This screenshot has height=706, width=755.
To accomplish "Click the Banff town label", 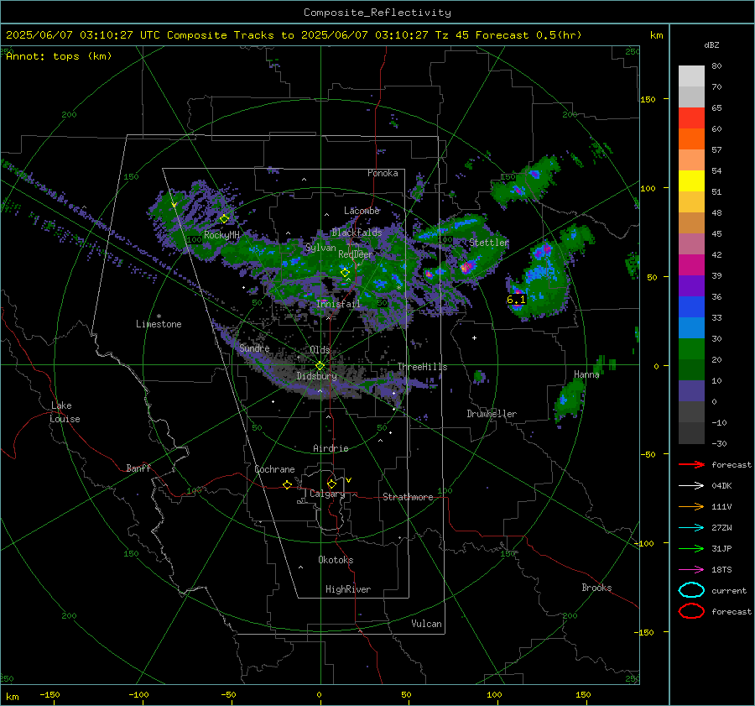I will click(138, 468).
